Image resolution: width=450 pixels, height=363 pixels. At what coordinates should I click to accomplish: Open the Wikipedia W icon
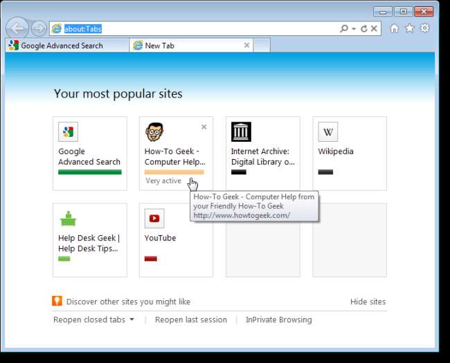[x=327, y=131]
